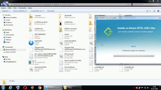Screen dimensions: 161x90
Task: Toggle the preview pane icon
Action: tap(154, 11)
